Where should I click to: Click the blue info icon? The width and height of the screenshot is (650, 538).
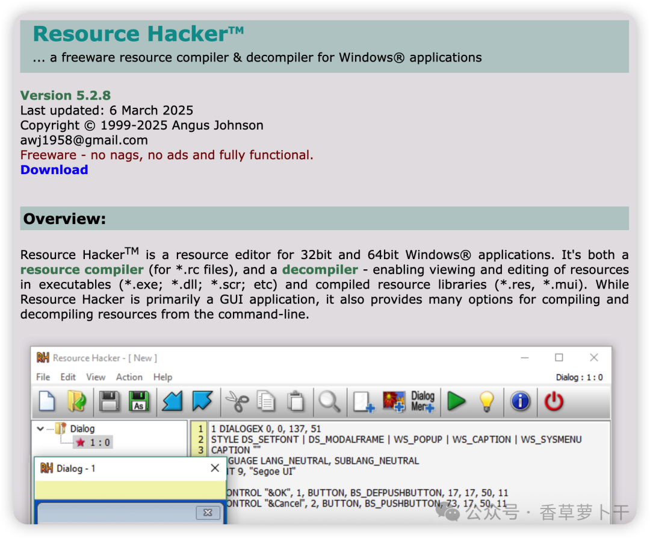click(520, 401)
